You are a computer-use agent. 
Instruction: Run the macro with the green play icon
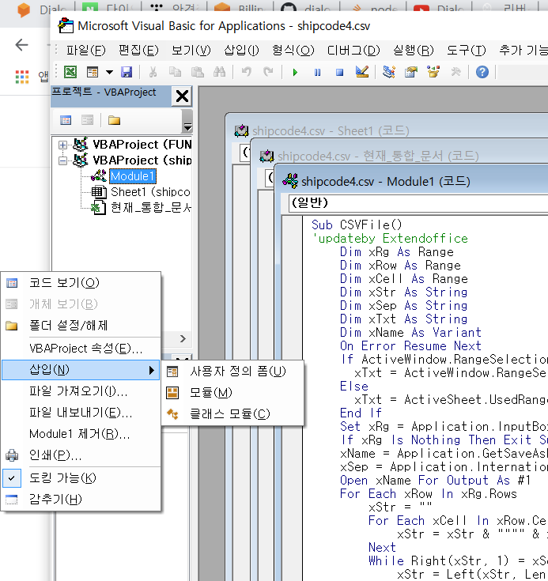tap(295, 72)
